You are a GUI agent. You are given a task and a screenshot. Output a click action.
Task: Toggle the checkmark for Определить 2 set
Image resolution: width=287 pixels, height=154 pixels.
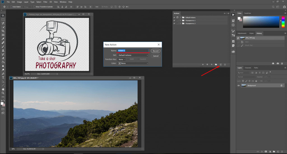point(174,23)
